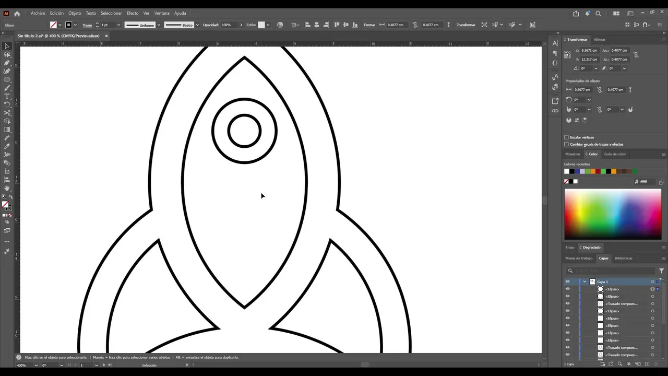Image resolution: width=668 pixels, height=376 pixels.
Task: Click the Transformar button in control bar
Action: coord(466,25)
